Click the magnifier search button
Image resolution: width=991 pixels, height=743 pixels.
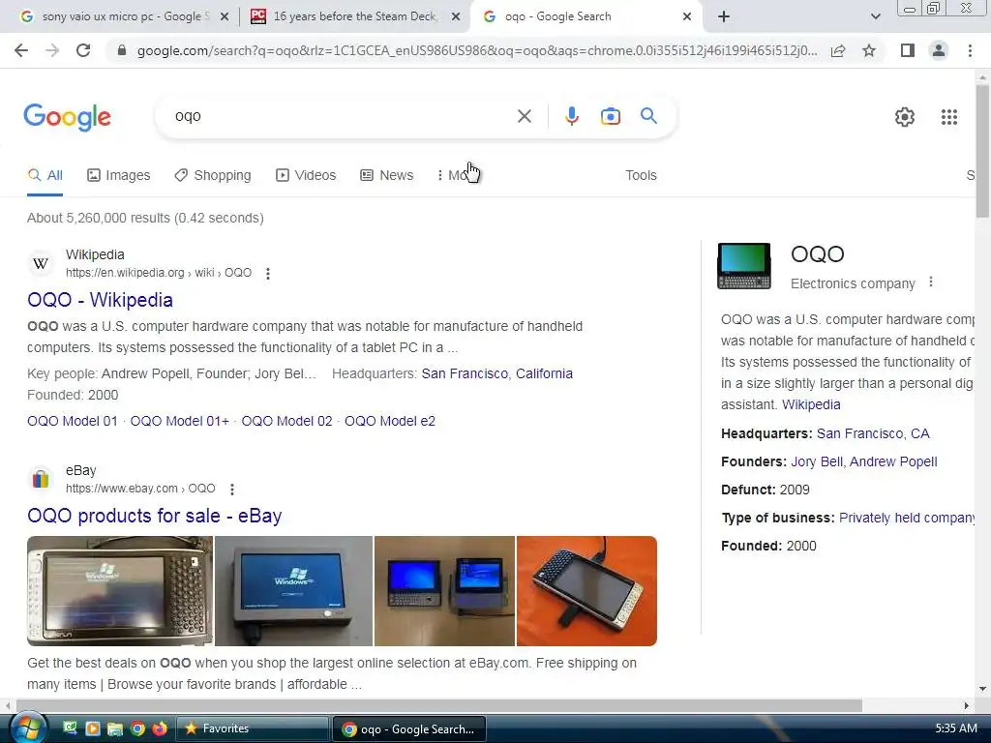(648, 116)
